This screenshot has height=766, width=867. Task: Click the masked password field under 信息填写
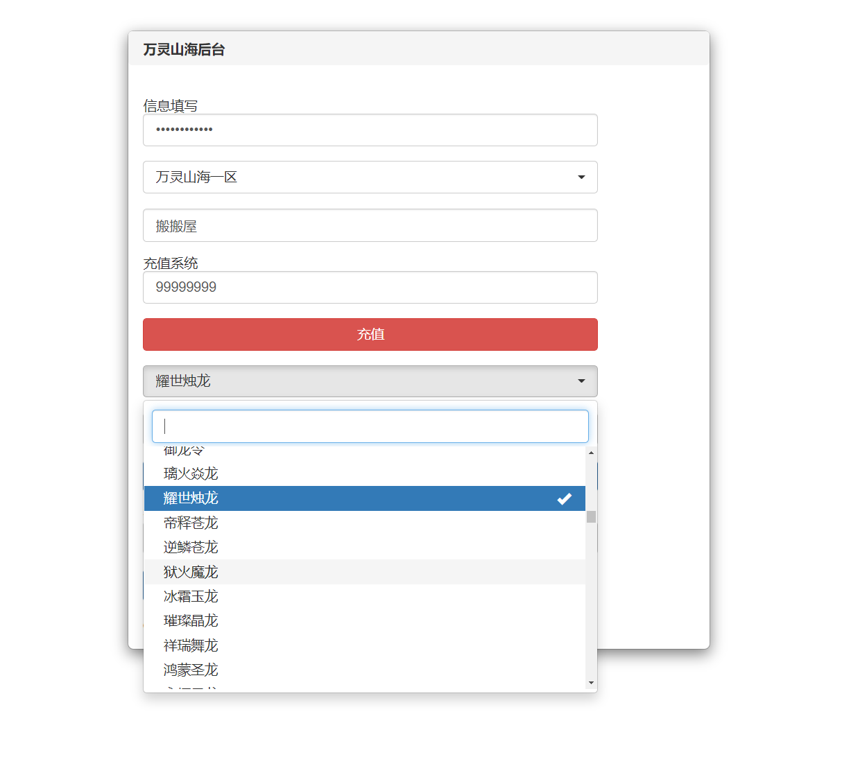(370, 130)
